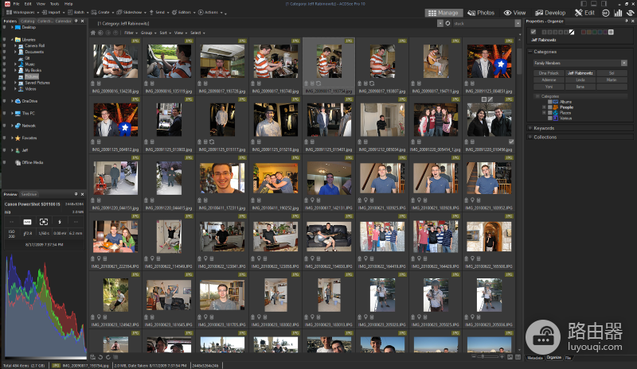Toggle the left pane layout icon in title bar

click(584, 4)
